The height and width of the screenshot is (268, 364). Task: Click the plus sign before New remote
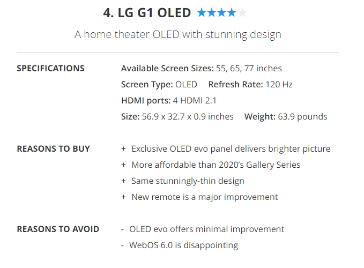(124, 197)
